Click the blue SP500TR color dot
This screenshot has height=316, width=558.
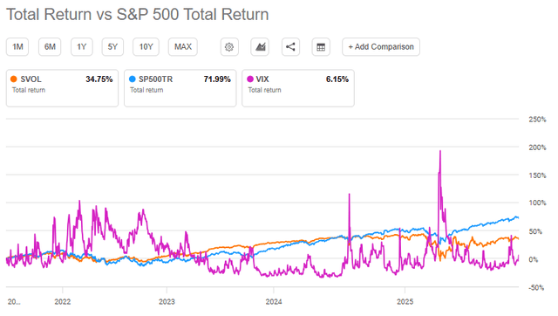(132, 79)
